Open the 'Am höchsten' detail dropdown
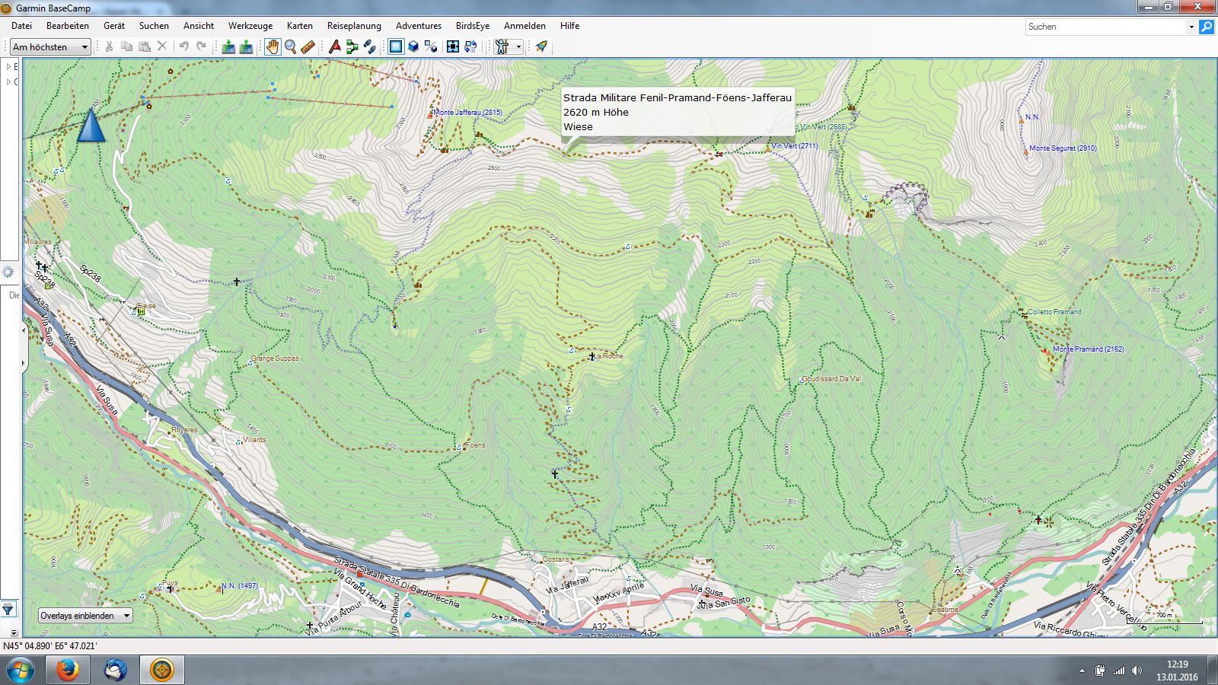The width and height of the screenshot is (1218, 685). coord(51,47)
